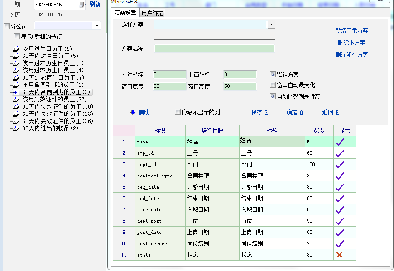Toggle 窗口自动最大化 checkbox
Screen dimensions: 394x271
273,85
